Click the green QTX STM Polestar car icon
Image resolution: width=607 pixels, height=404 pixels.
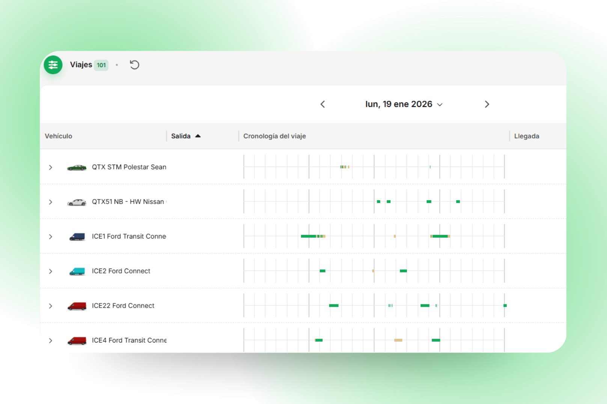(x=77, y=167)
